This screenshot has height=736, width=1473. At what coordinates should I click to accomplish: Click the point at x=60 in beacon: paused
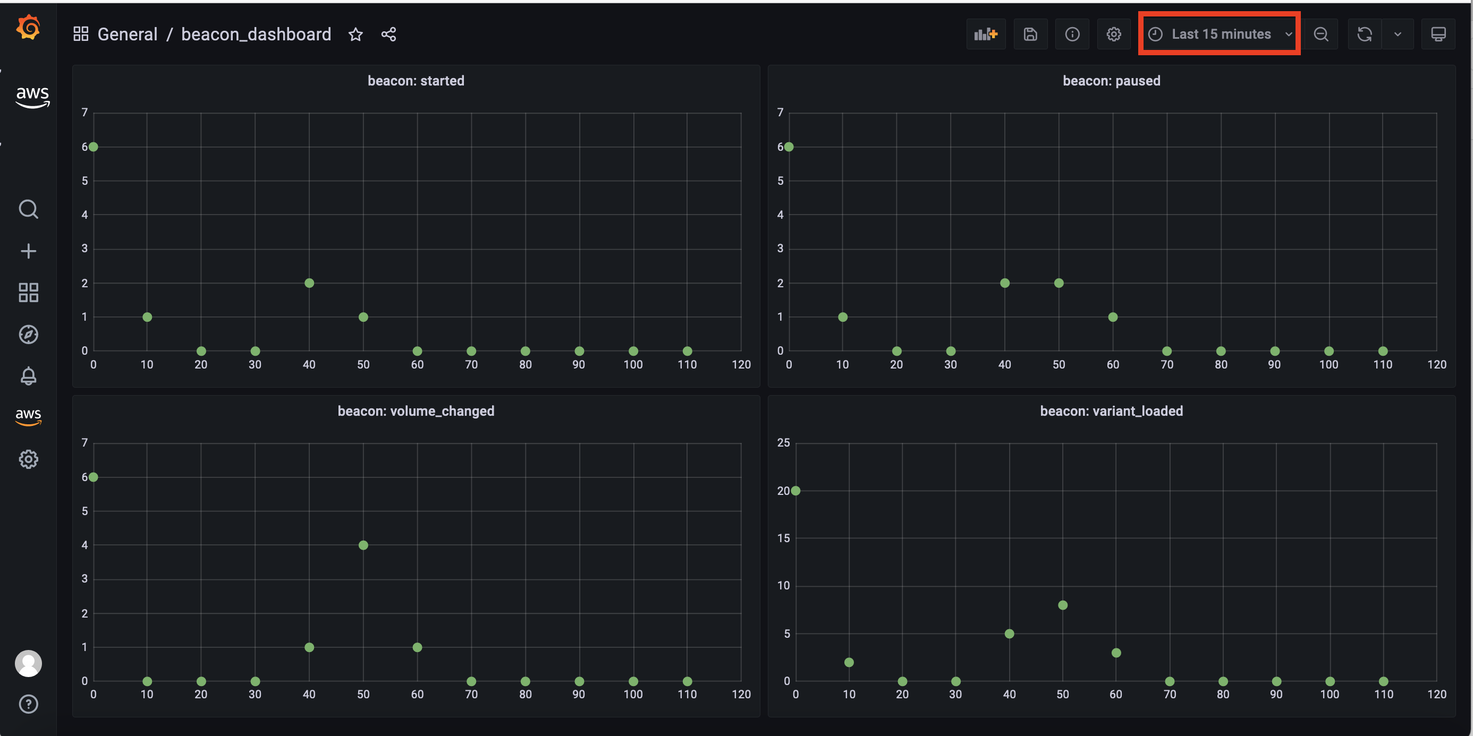click(1113, 317)
